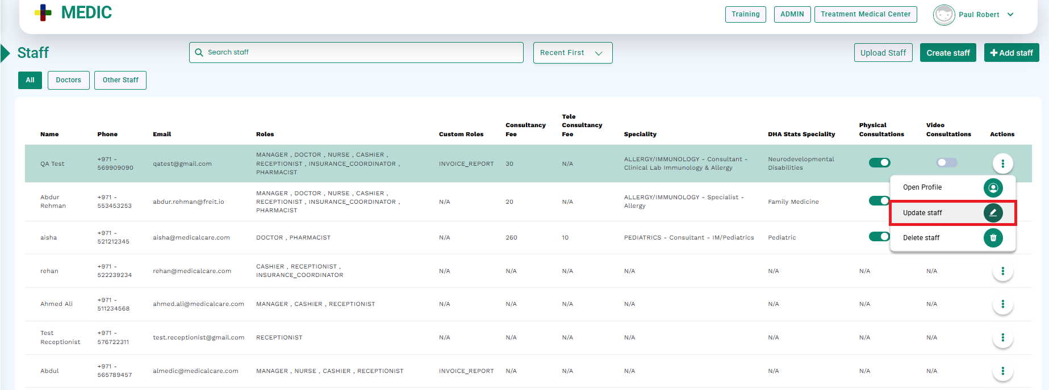This screenshot has height=390, width=1049.
Task: Open actions menu for Test Receptionist
Action: 1002,338
